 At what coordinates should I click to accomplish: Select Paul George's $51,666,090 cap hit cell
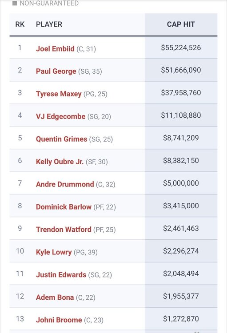[x=181, y=70]
